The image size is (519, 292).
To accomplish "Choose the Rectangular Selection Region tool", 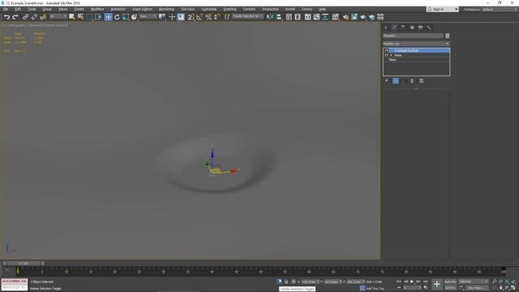I will click(90, 17).
